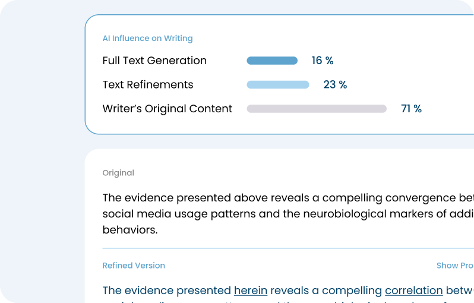This screenshot has width=474, height=303.
Task: Click the underlined word correlation
Action: click(414, 291)
